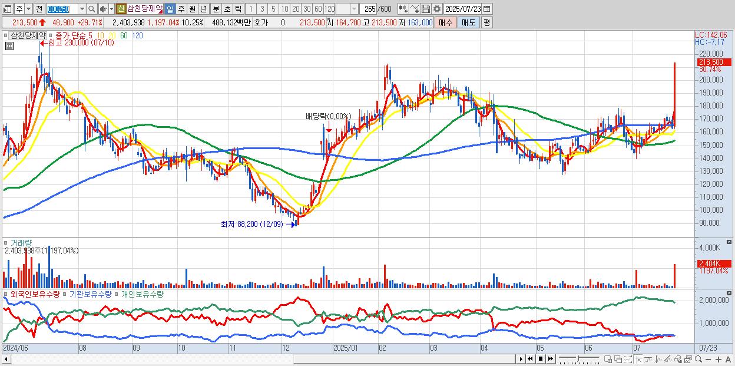Click the '전' button next to type dropdown
The height and width of the screenshot is (366, 735).
[39, 9]
